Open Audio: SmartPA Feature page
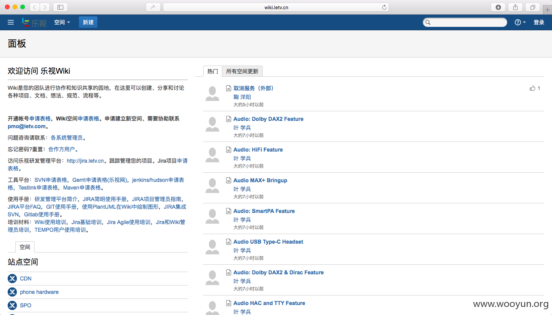This screenshot has width=552, height=315. point(264,211)
